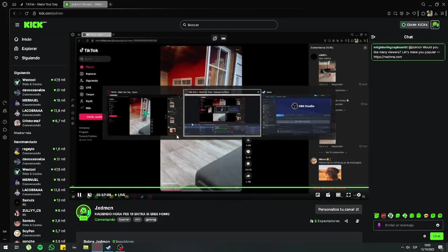Open browser extensions cube icon
Screen dimensions: 448x252
423,13
